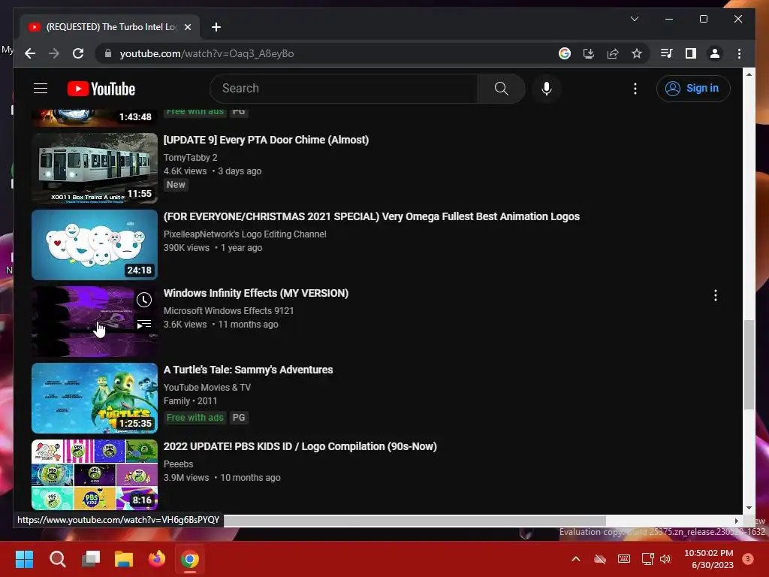The width and height of the screenshot is (769, 577).
Task: Open 2022 UPDATE! PBS KIDS ID title
Action: [300, 446]
